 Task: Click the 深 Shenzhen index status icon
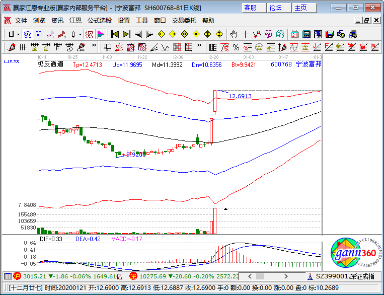(x=133, y=276)
